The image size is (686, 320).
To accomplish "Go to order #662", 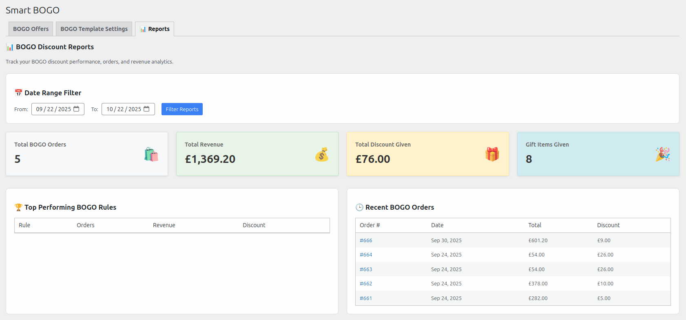I will pos(366,284).
